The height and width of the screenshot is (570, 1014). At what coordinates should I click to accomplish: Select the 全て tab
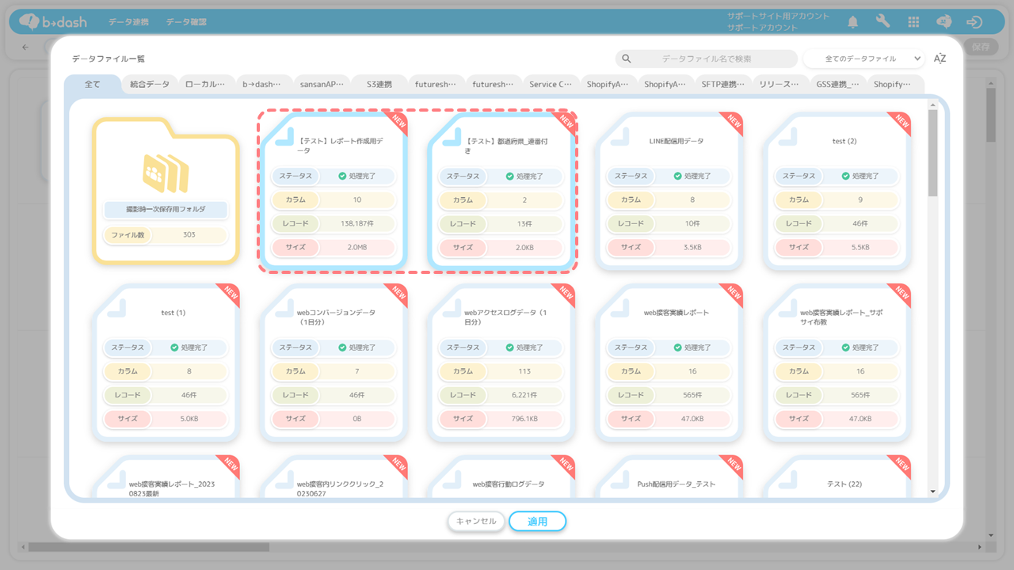[x=93, y=84]
